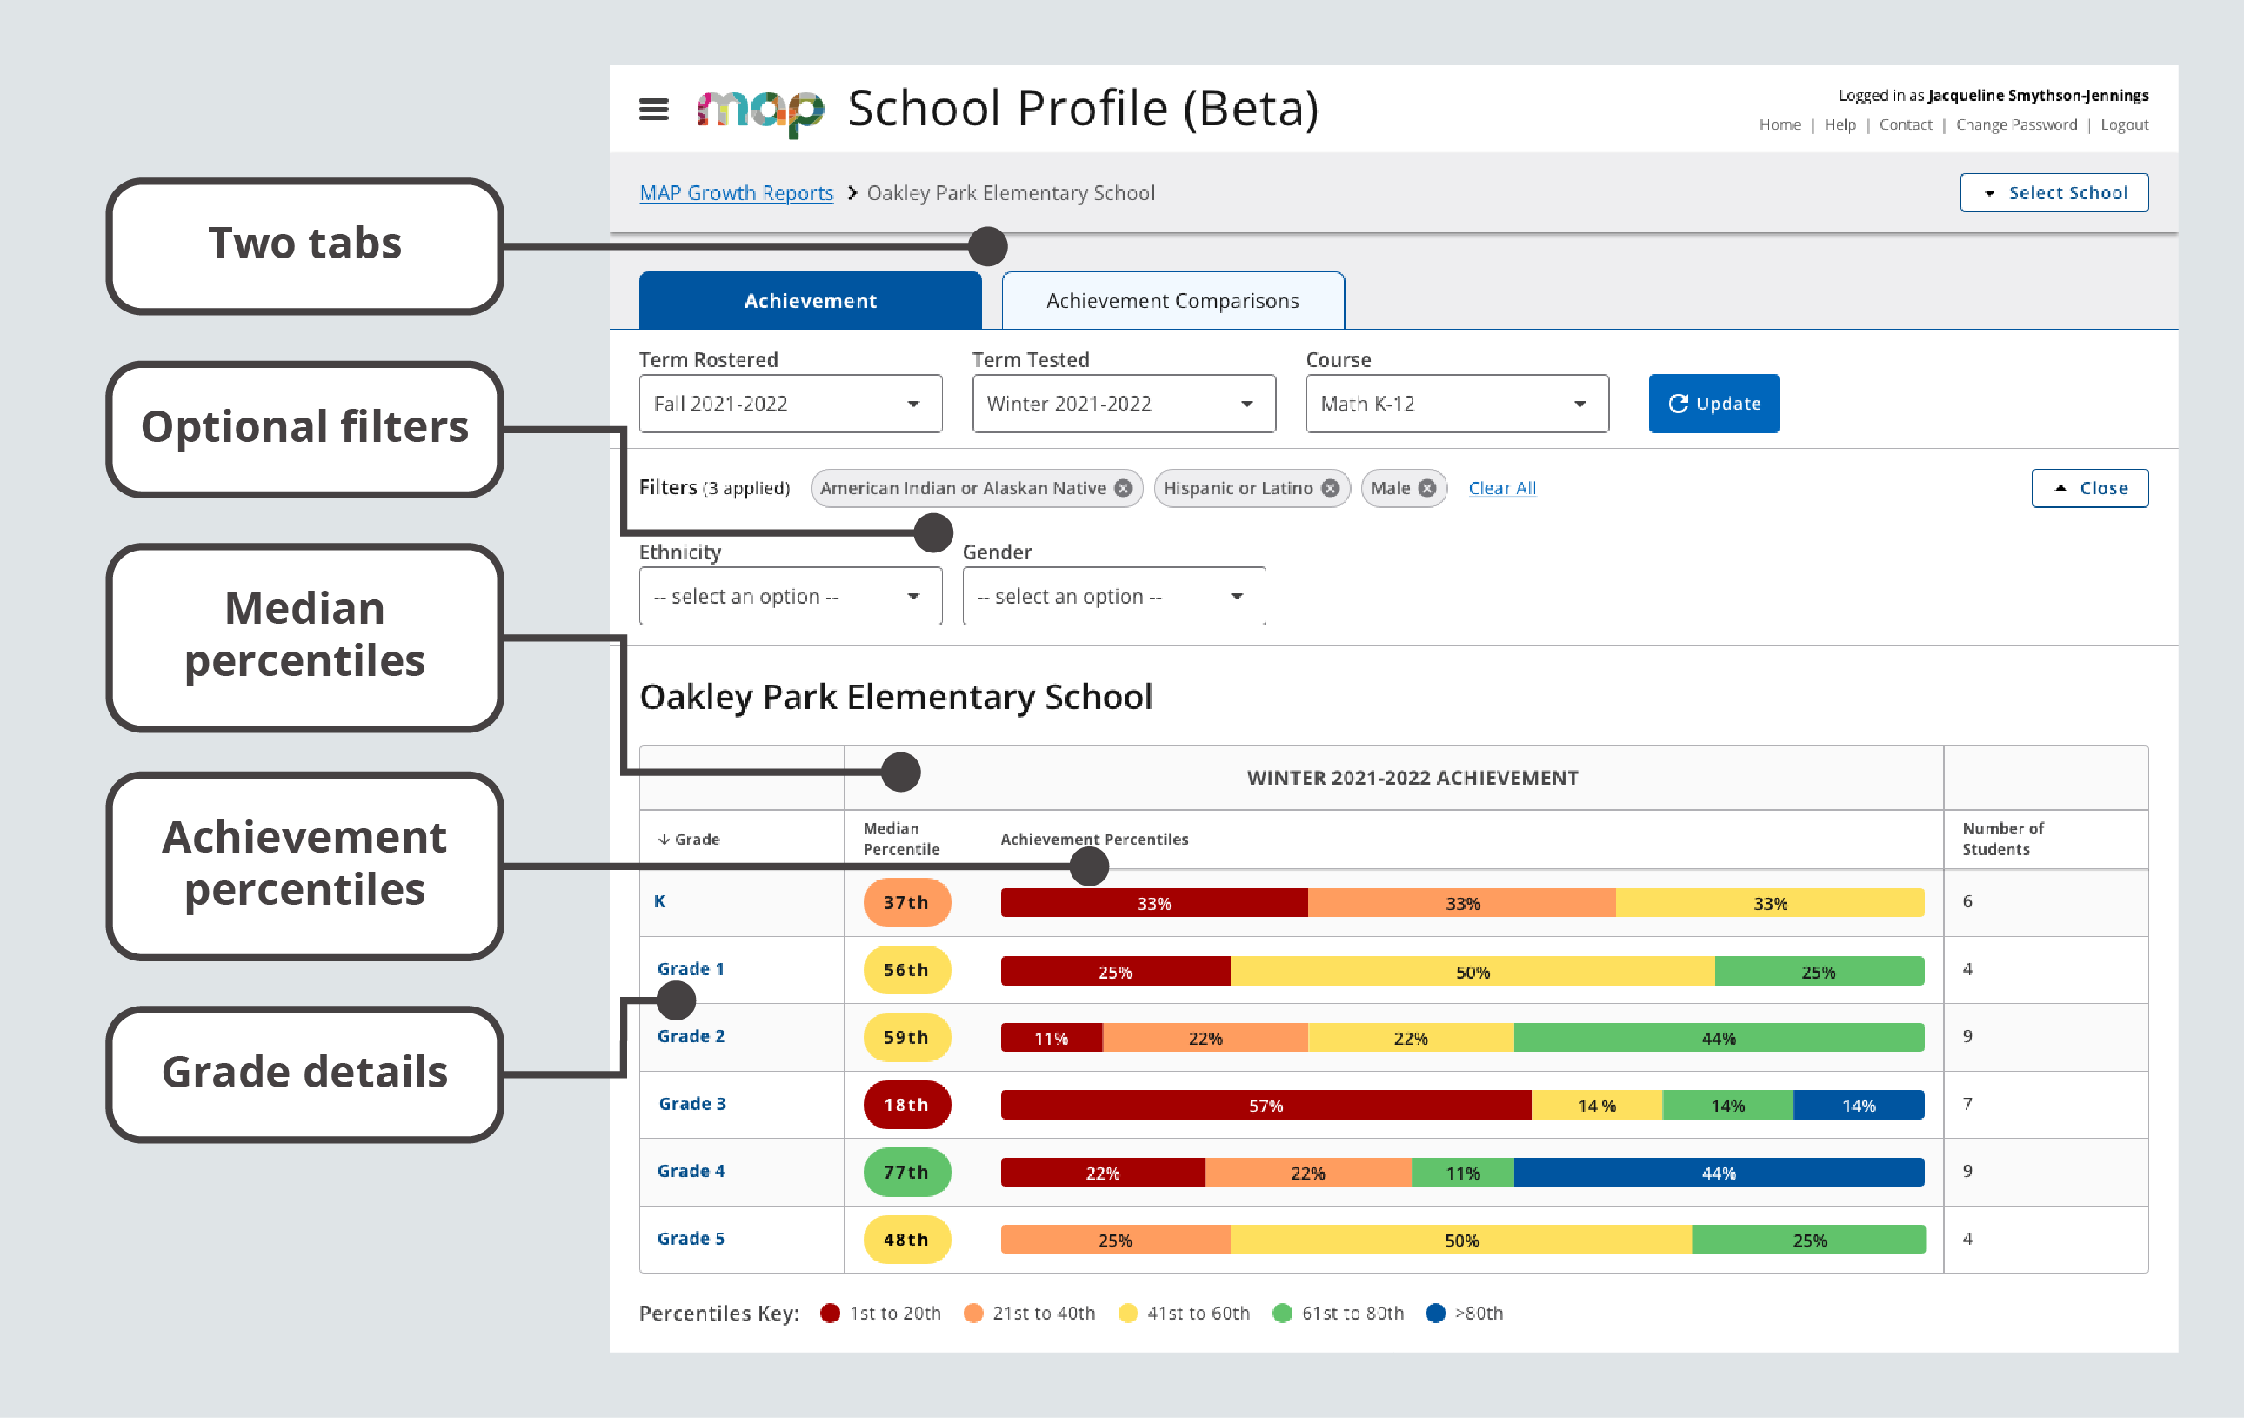Switch to the Achievement Comparisons tab
This screenshot has width=2244, height=1418.
(x=1172, y=300)
